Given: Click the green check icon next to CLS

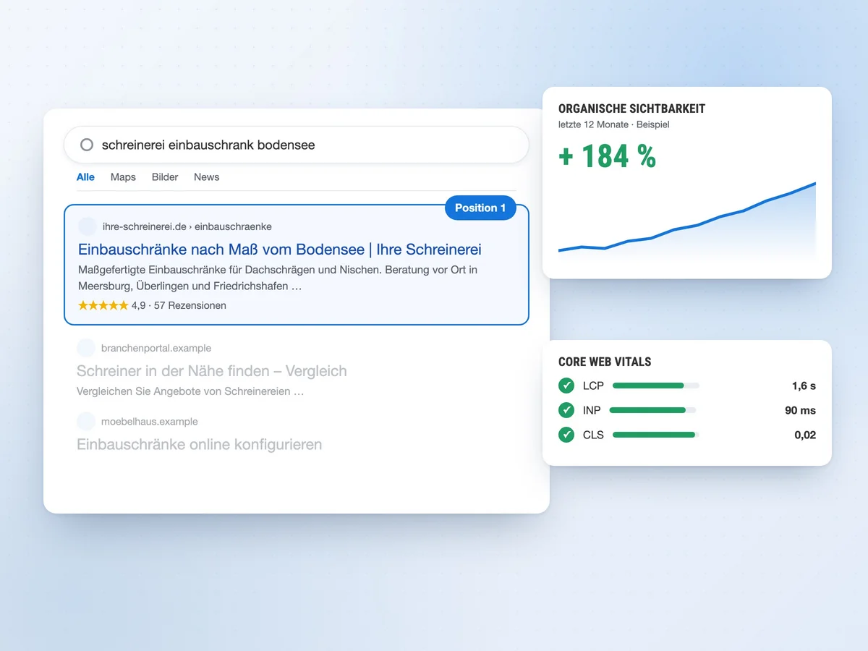Looking at the screenshot, I should click(566, 435).
